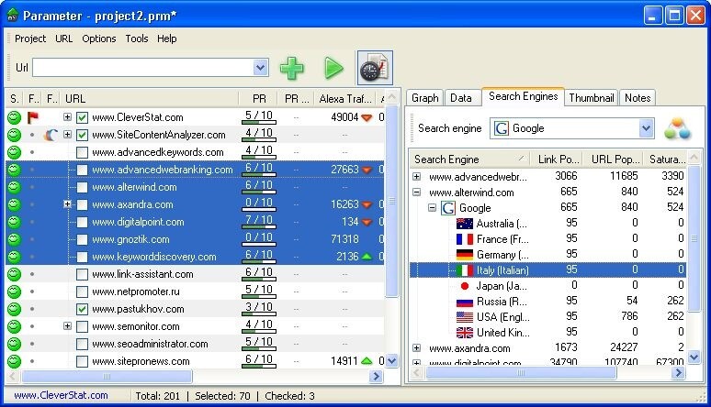The height and width of the screenshot is (407, 711).
Task: Click green smiley status icon for www.pastukhov.com
Action: click(14, 309)
